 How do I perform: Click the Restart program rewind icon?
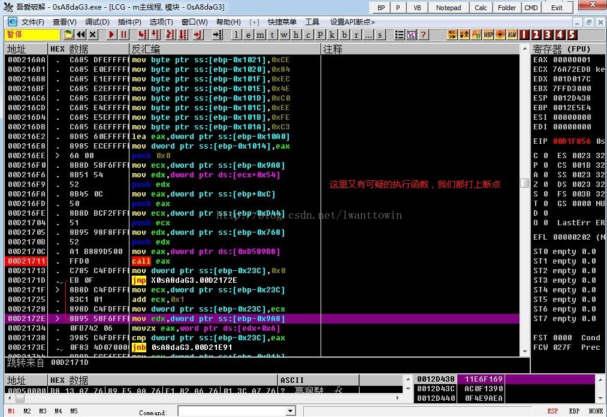pyautogui.click(x=80, y=35)
